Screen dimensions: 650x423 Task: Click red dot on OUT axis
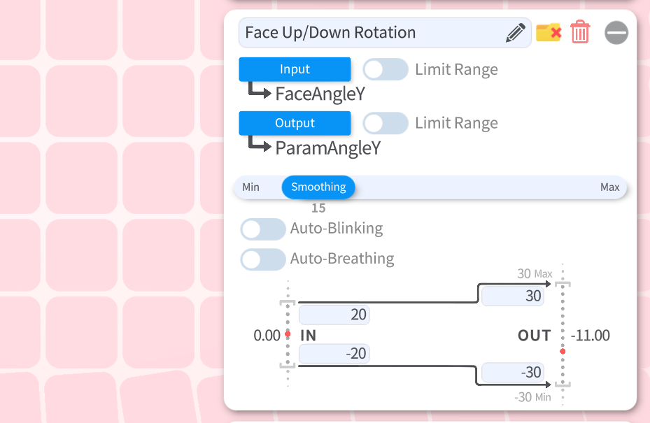563,351
